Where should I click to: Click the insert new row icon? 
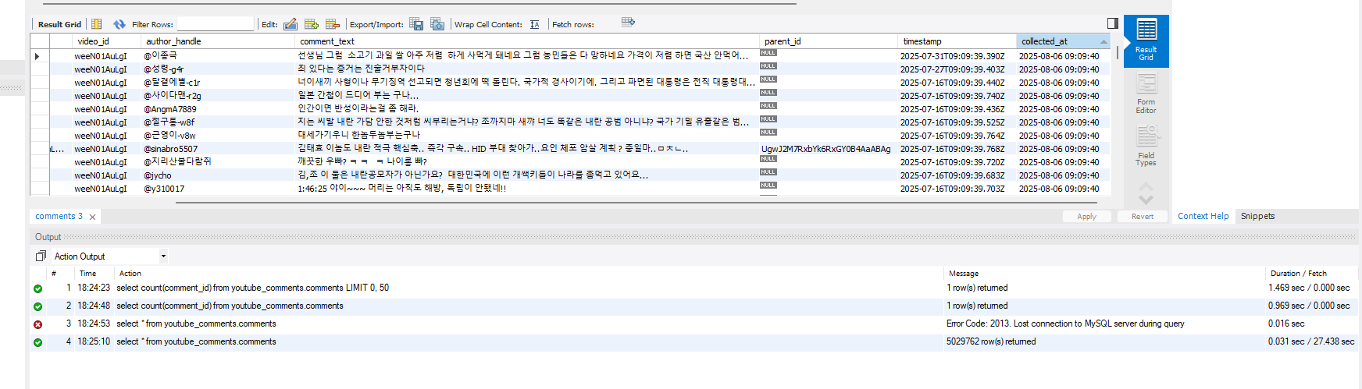(312, 24)
